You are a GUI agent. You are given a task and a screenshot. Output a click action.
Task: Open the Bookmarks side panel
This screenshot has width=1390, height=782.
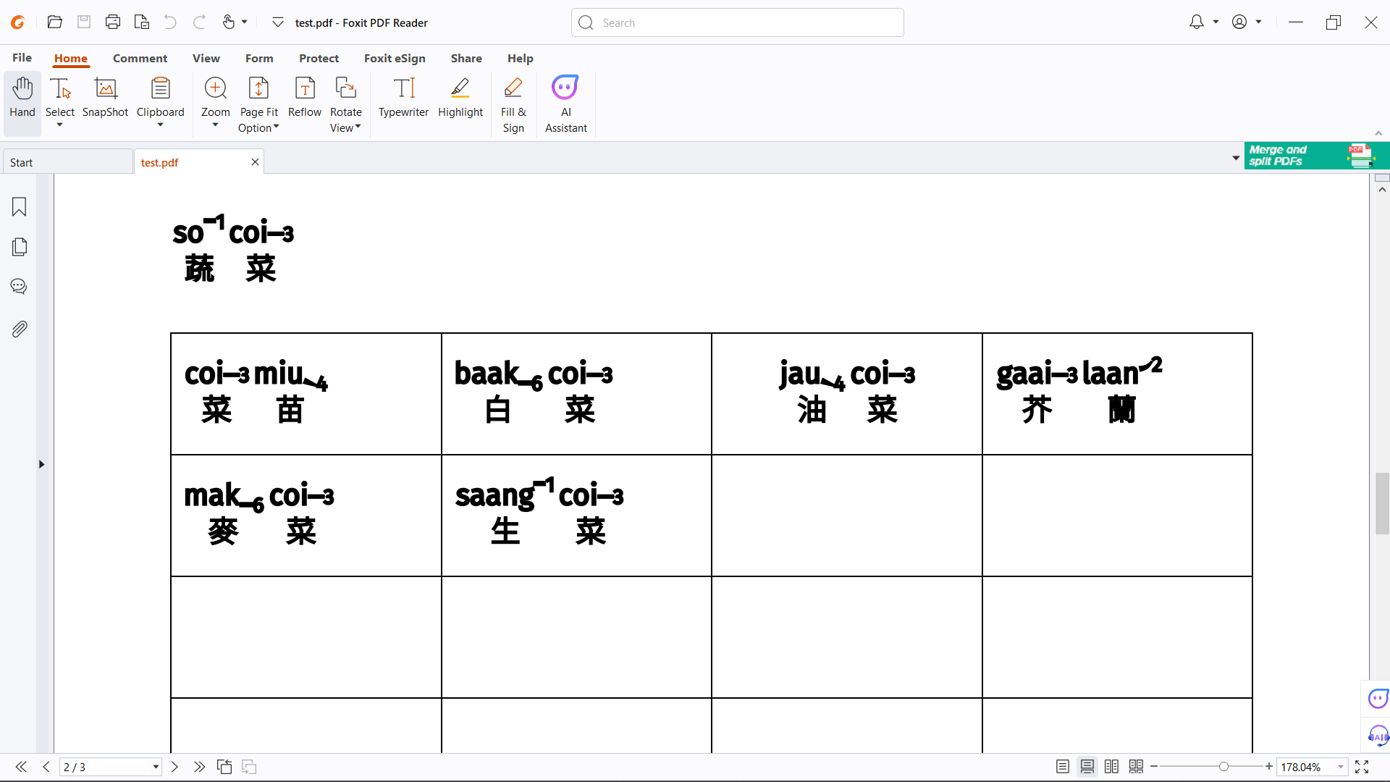click(20, 207)
